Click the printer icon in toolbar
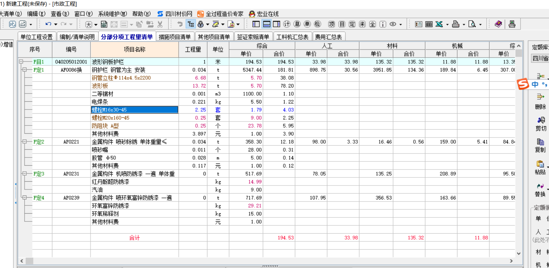The image size is (549, 268). pyautogui.click(x=456, y=24)
